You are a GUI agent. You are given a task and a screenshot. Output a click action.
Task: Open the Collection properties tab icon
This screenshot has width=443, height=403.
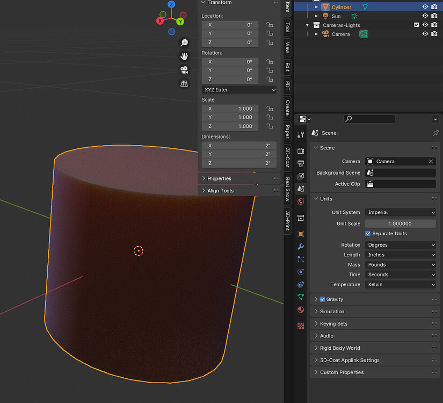(x=301, y=218)
